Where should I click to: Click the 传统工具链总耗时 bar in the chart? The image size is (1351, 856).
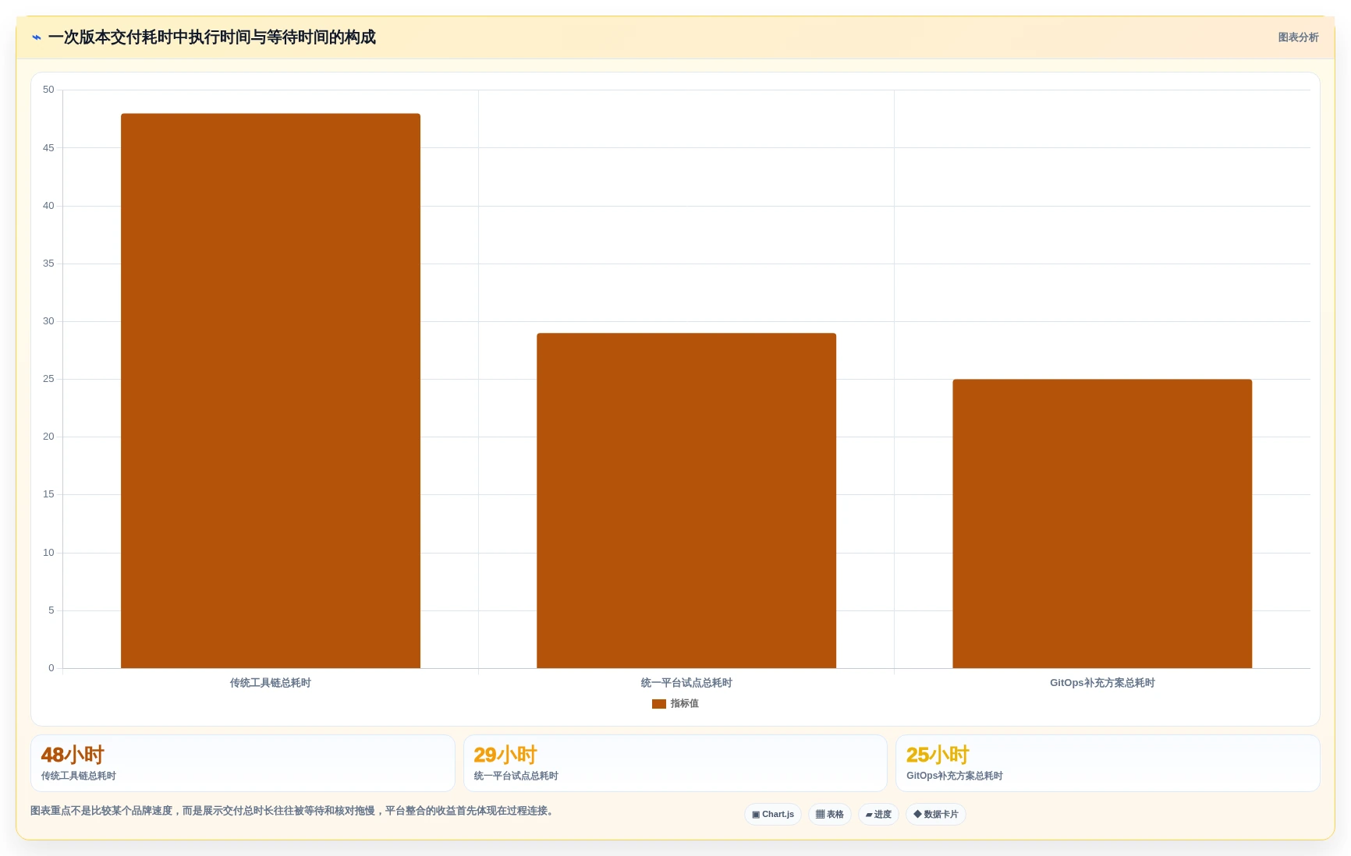coord(271,391)
